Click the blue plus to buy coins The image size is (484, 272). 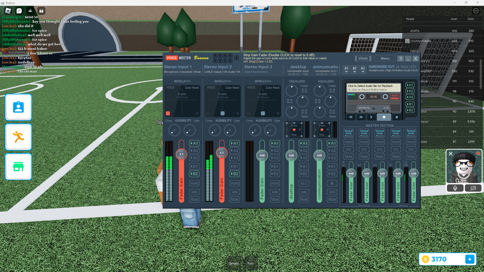click(470, 259)
